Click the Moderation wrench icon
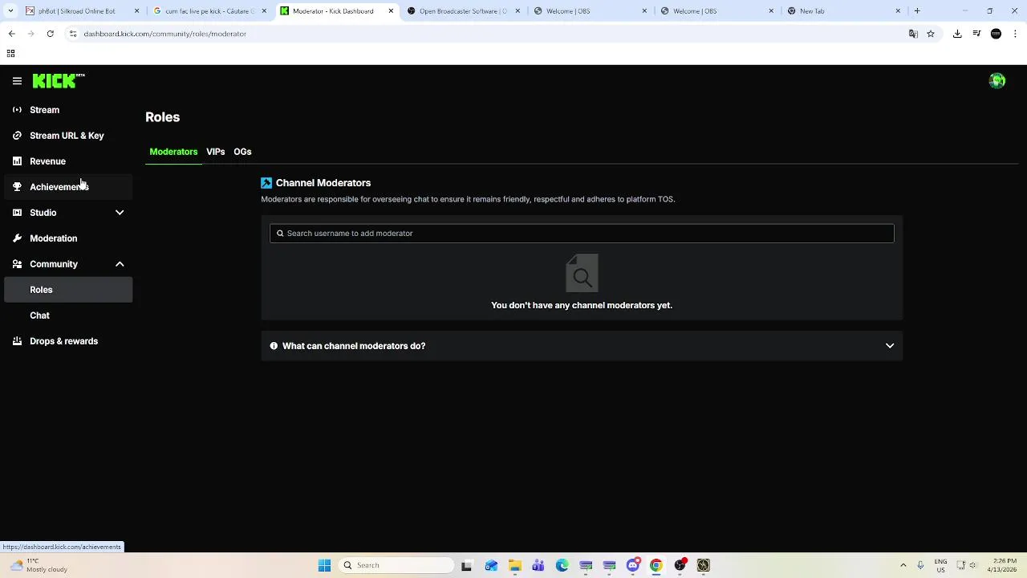 click(17, 238)
